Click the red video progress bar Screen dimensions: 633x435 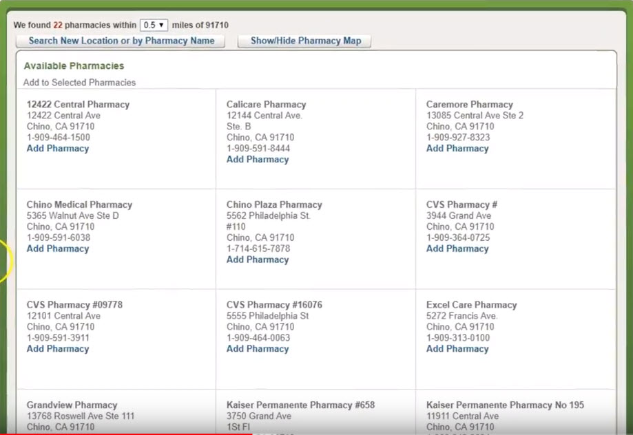pos(124,434)
